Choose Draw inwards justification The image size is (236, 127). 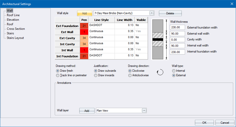pyautogui.click(x=96, y=75)
